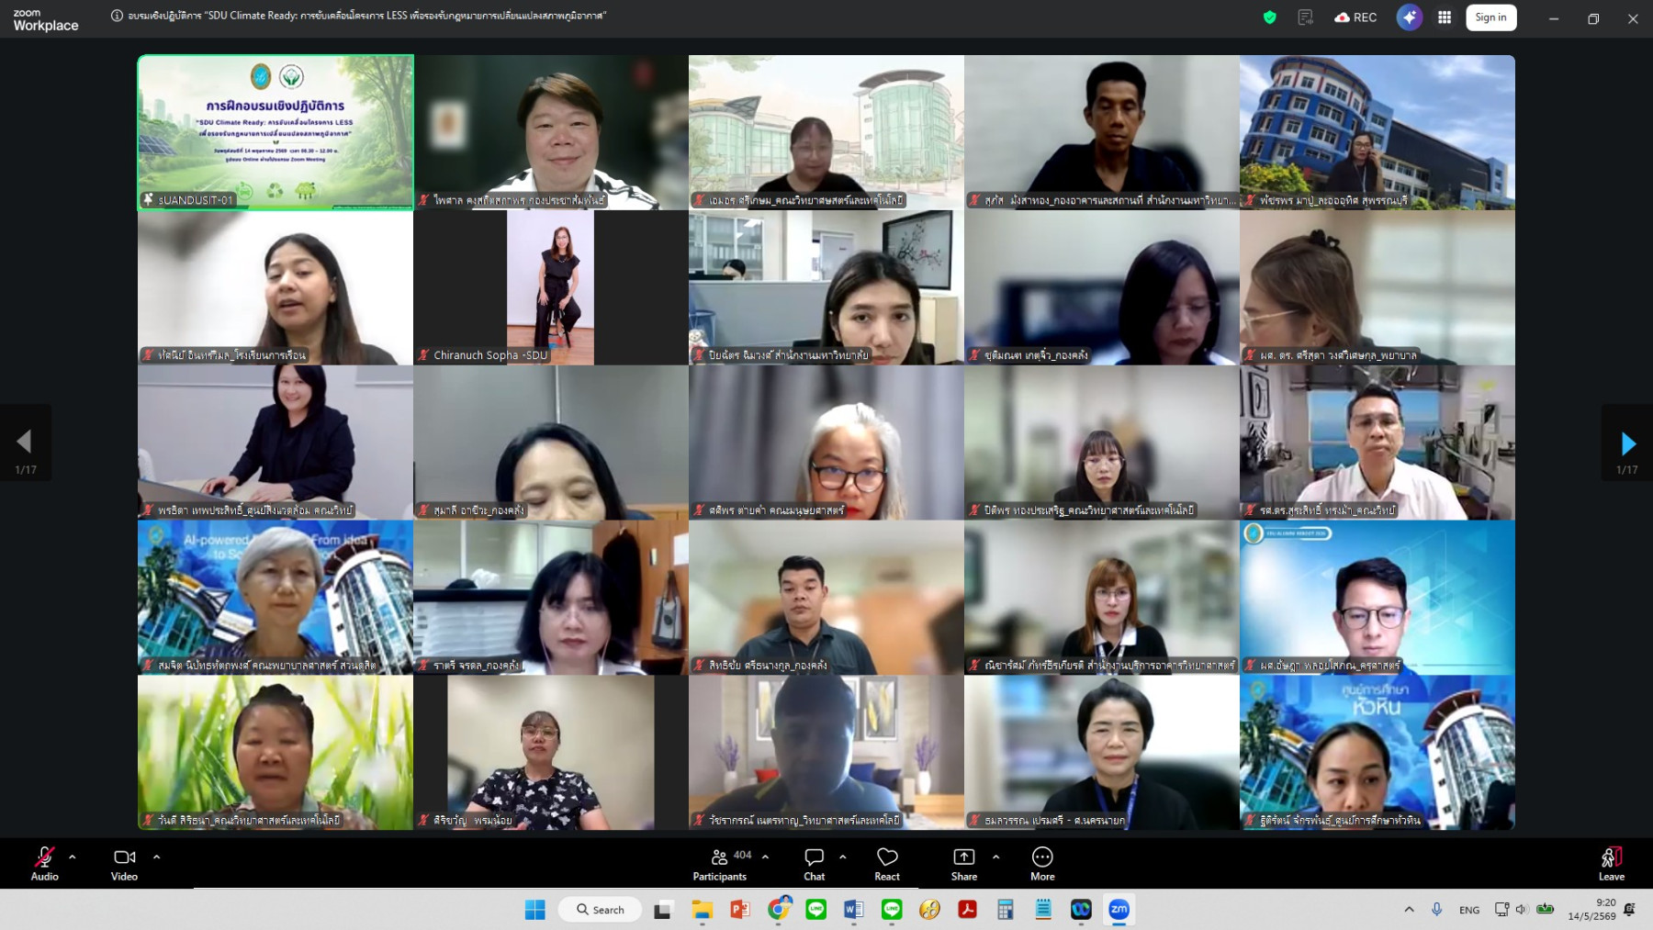This screenshot has height=930, width=1653.
Task: Open the React emoji menu
Action: coord(887,863)
